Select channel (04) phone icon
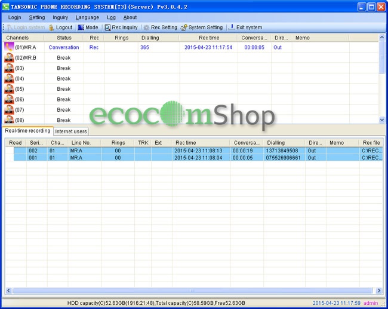Viewport: 388px width, 309px height. point(9,78)
